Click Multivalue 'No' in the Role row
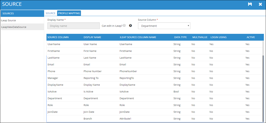This screenshot has height=123, width=266. pyautogui.click(x=193, y=105)
